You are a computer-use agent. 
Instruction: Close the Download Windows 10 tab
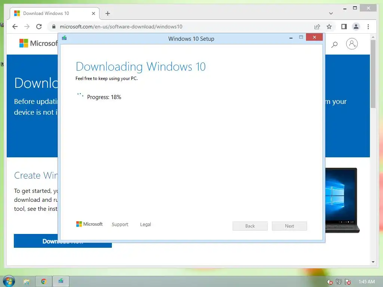(93, 13)
